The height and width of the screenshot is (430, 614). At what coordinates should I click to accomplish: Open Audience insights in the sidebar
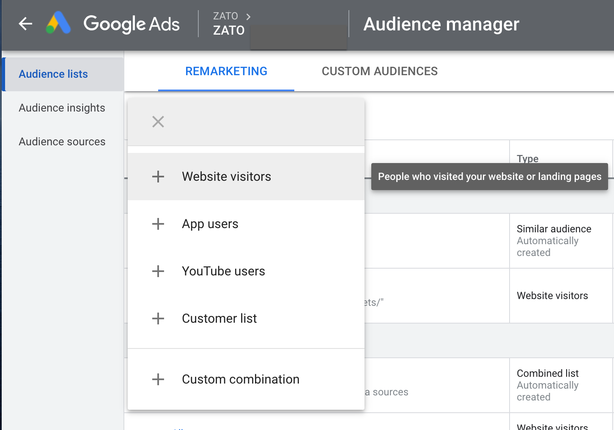pyautogui.click(x=63, y=108)
